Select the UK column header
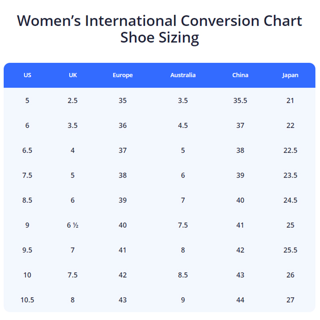Screen dimensions: 320x320 click(72, 75)
